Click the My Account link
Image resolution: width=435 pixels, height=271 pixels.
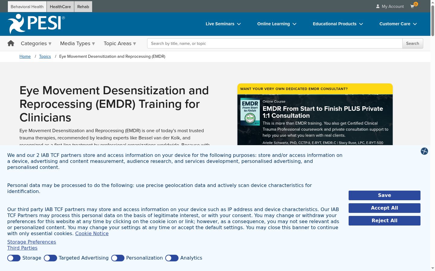coord(390,6)
